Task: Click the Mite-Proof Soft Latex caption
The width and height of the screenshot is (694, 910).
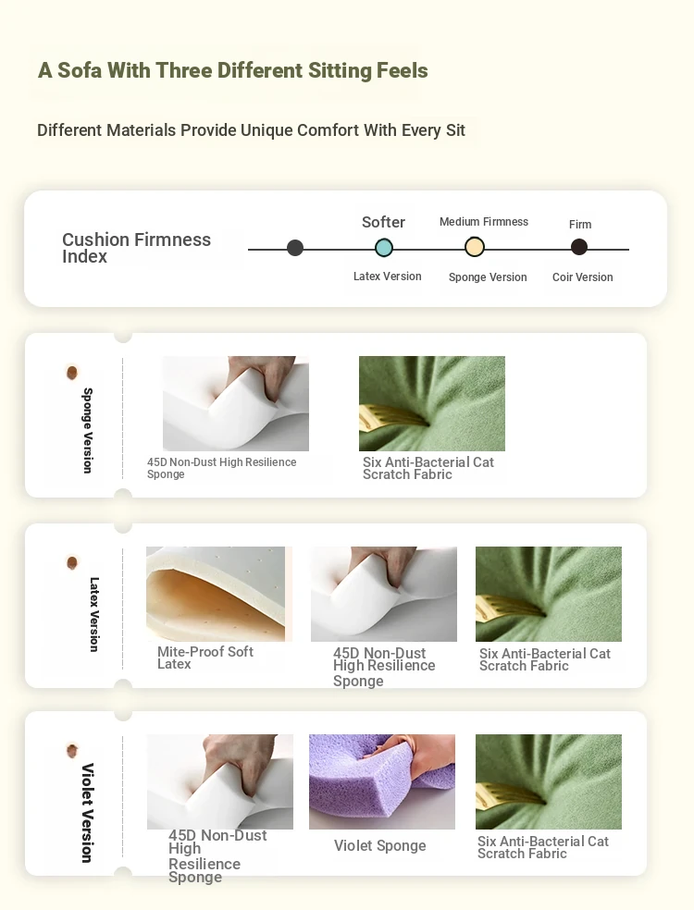Action: coord(205,658)
